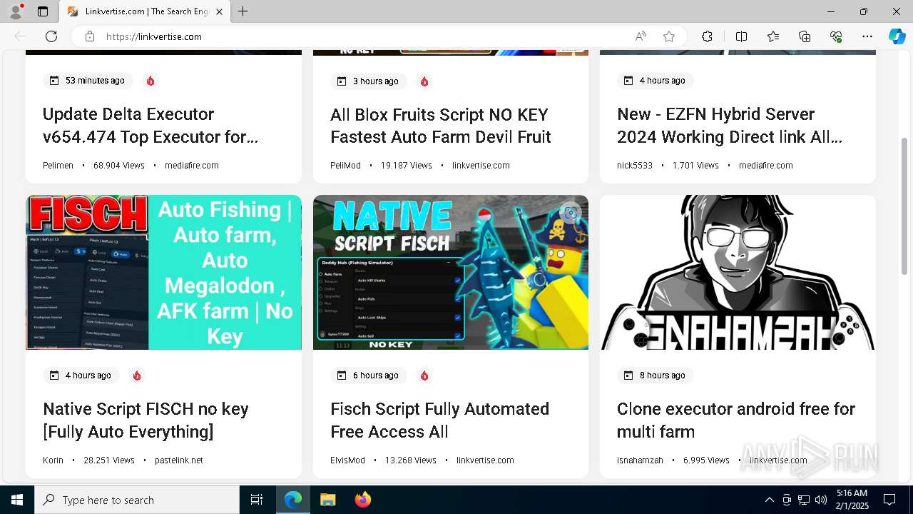Click mediafire.com on Delta Executor card

192,166
